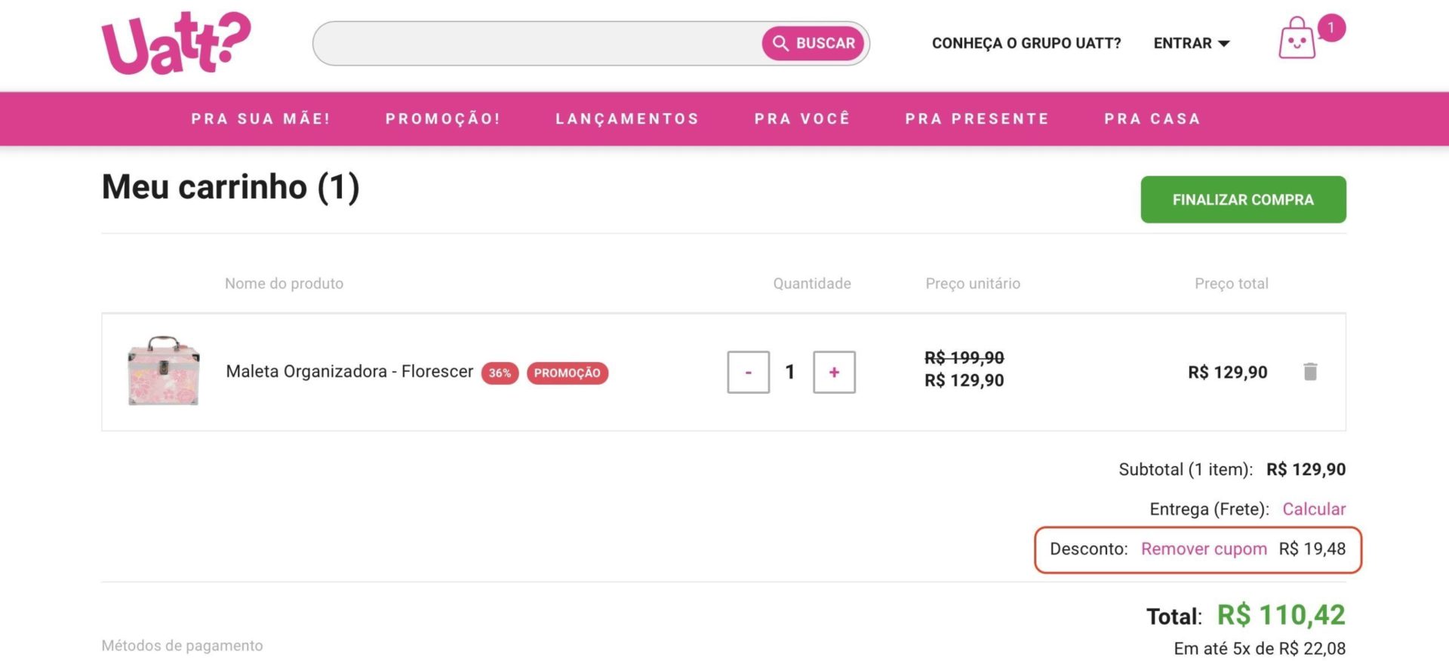Open the Maleta Organizadora product thumbnail
Screen dimensions: 1449x663
[164, 371]
